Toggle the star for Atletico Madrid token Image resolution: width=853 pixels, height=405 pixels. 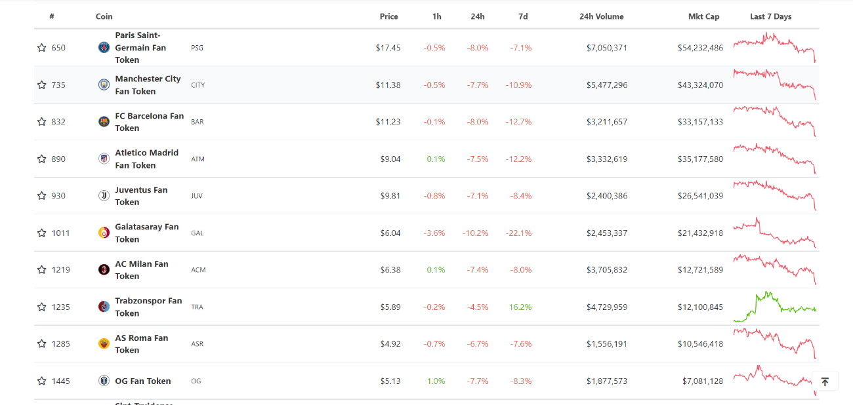[42, 159]
